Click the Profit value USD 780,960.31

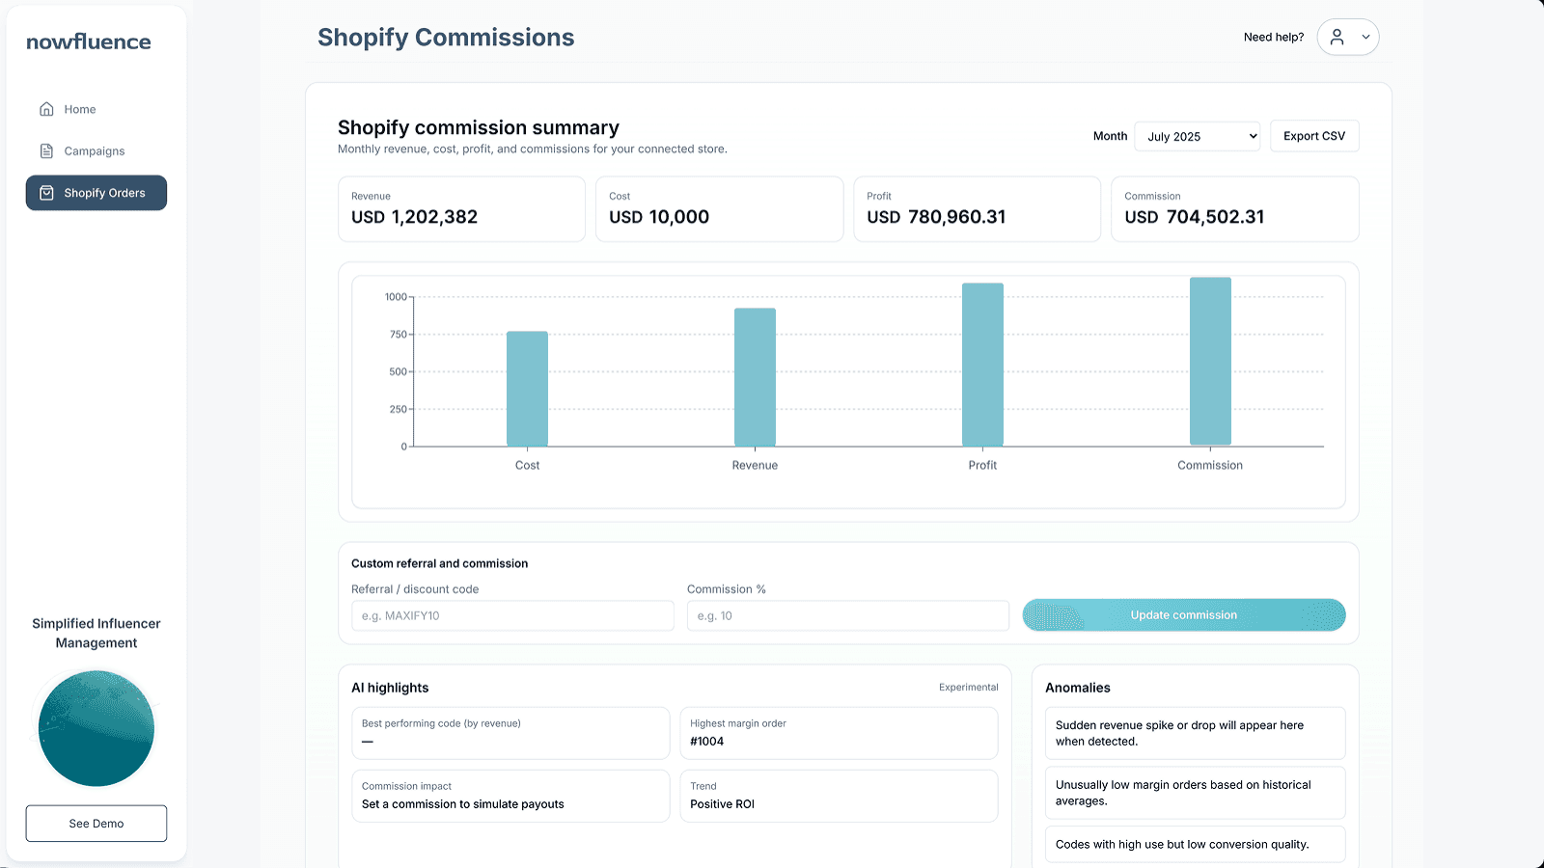(x=936, y=217)
